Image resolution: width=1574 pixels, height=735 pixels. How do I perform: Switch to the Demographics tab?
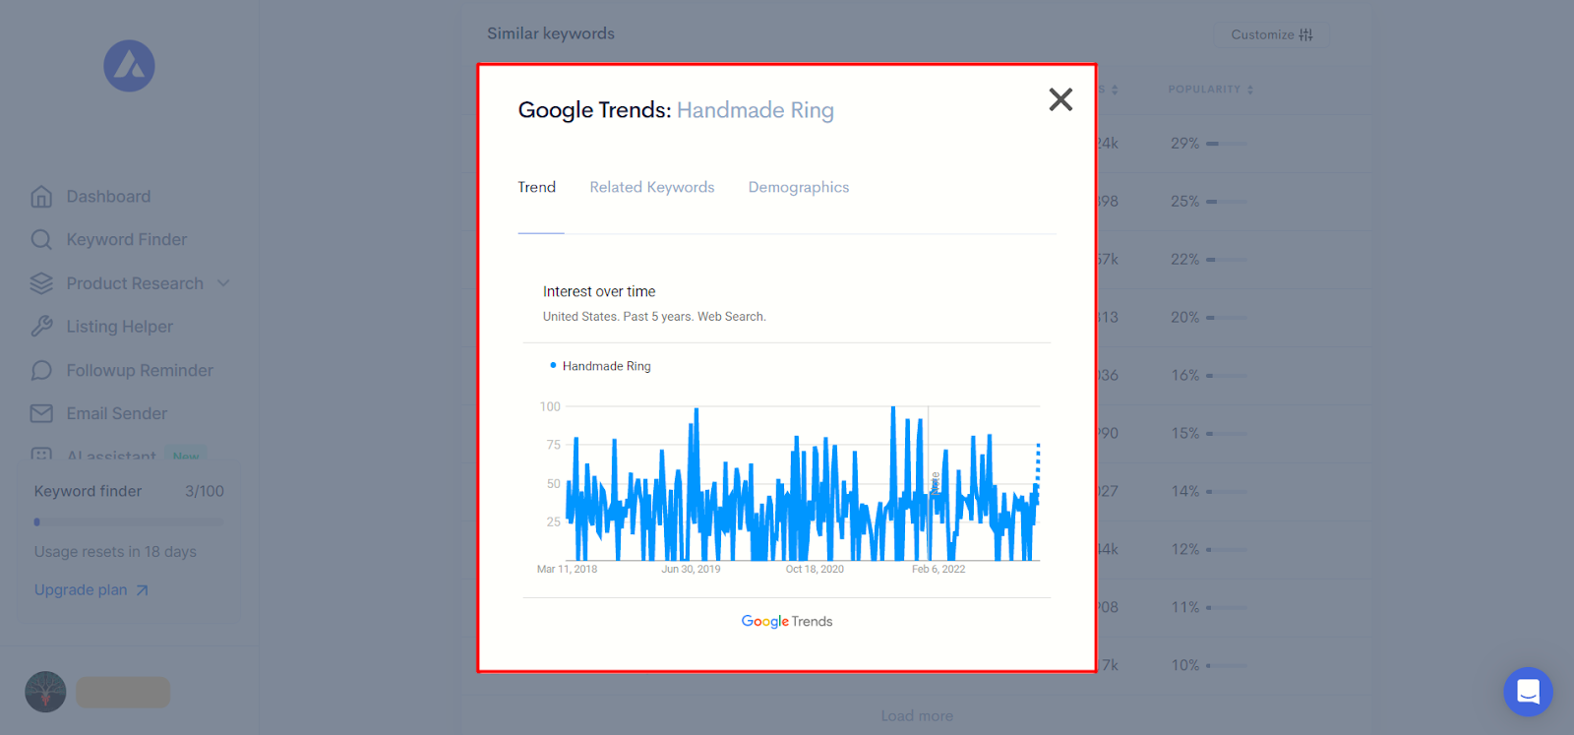tap(798, 187)
